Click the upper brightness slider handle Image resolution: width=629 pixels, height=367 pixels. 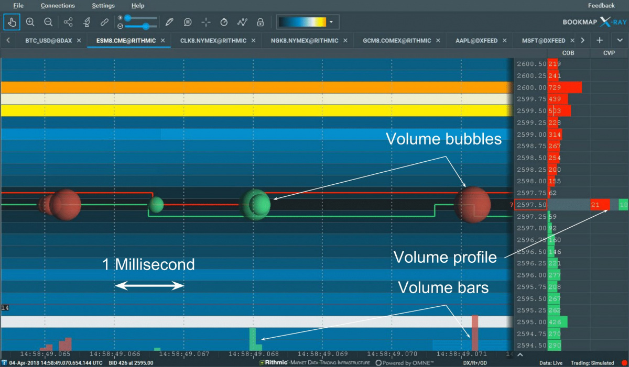[x=127, y=18]
